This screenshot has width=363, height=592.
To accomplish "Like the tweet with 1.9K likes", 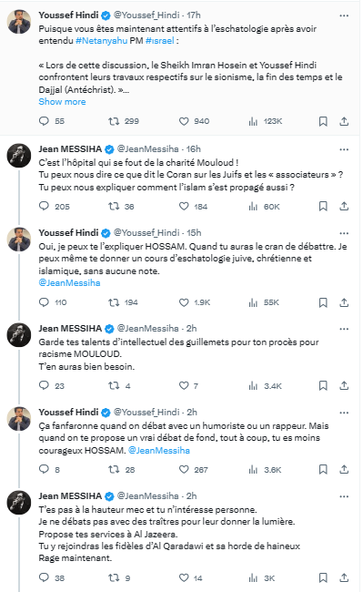I will click(184, 302).
